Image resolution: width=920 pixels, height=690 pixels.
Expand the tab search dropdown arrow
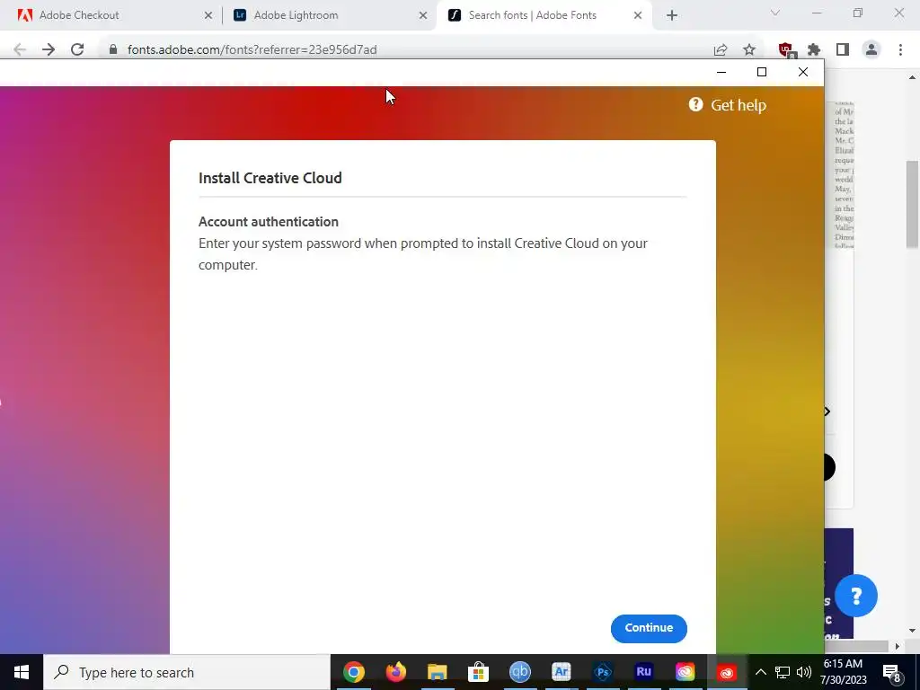[775, 13]
